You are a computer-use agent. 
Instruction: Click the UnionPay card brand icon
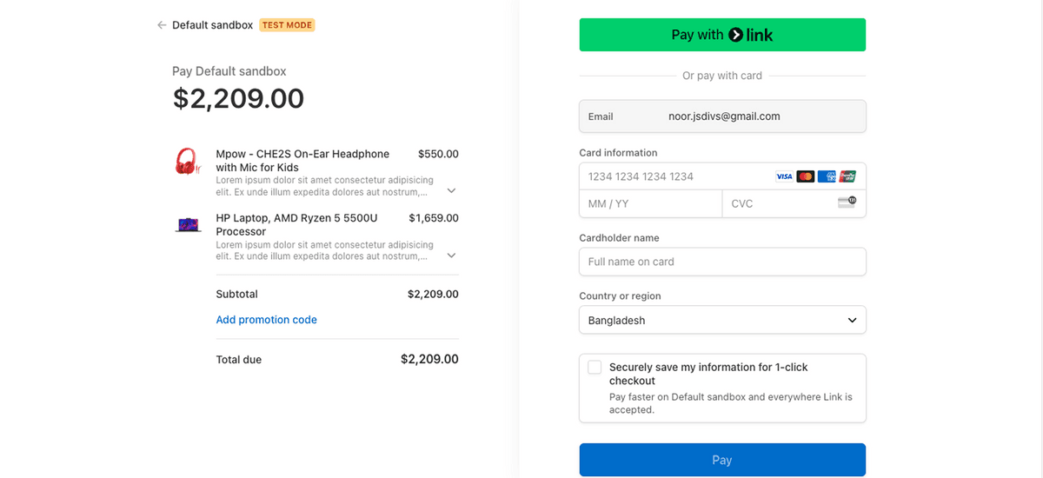click(847, 176)
